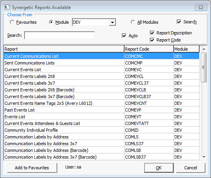Image resolution: width=211 pixels, height=178 pixels.
Task: Select Past Events List report
Action: [64, 110]
